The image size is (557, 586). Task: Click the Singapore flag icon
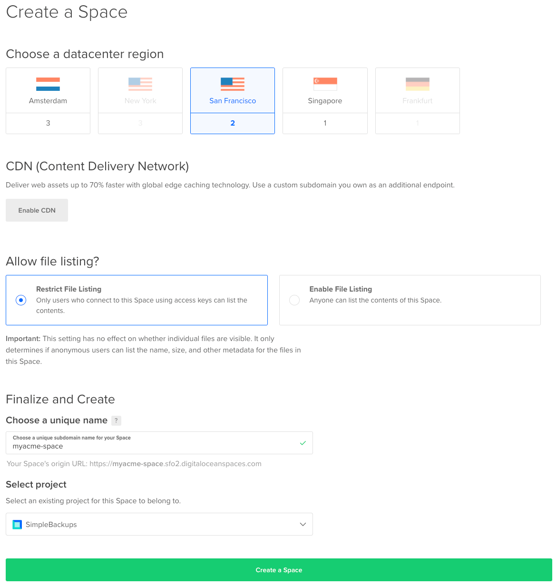(x=325, y=84)
